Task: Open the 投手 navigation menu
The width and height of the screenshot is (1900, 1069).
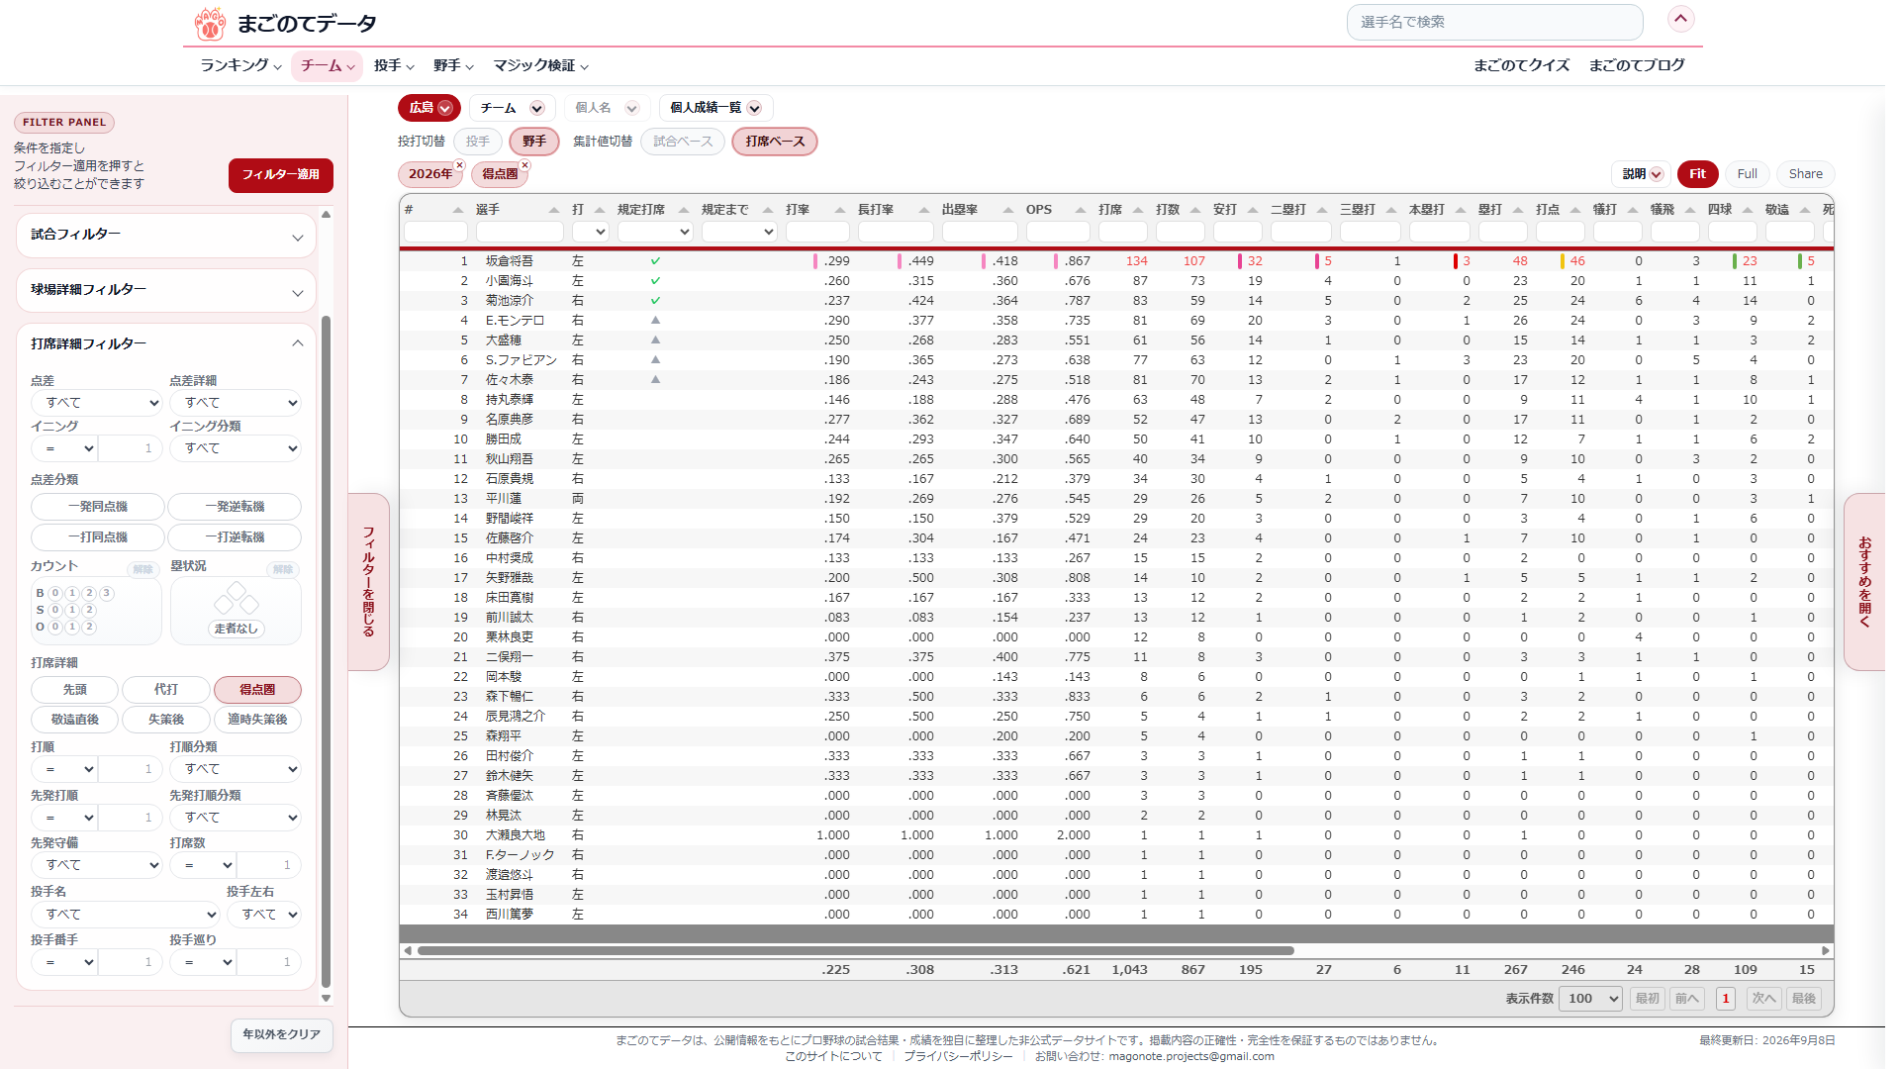Action: [393, 65]
